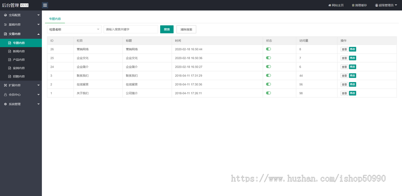Viewport: 402px width, 196px height.
Task: Click 修改 for ID 24 row
Action: click(352, 67)
